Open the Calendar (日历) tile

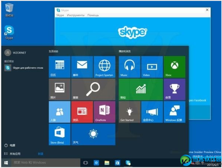click(60, 67)
